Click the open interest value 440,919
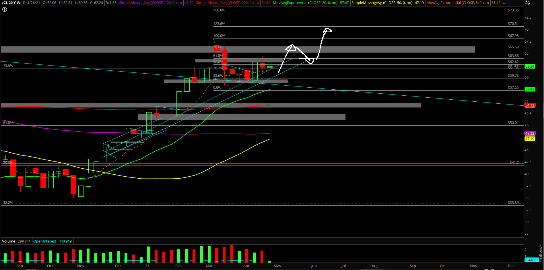The width and height of the screenshot is (544, 270). [65, 241]
